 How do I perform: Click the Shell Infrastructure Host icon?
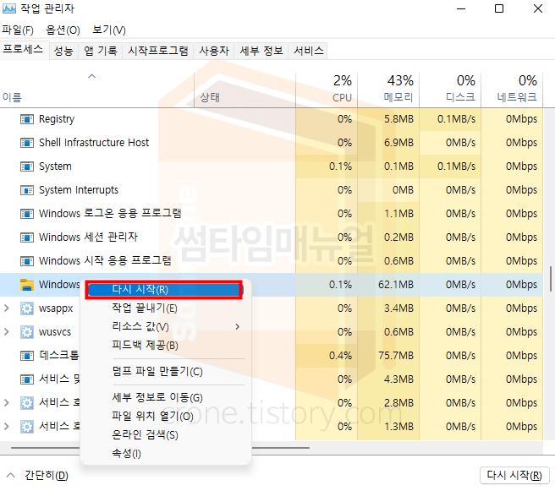pos(27,143)
